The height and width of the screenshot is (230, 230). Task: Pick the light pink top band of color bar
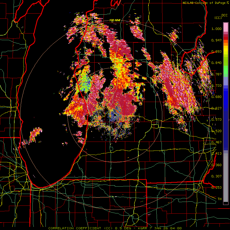(x=226, y=27)
